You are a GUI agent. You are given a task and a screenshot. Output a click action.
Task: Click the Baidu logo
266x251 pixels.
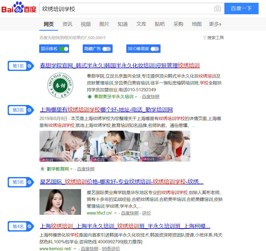(19, 7)
